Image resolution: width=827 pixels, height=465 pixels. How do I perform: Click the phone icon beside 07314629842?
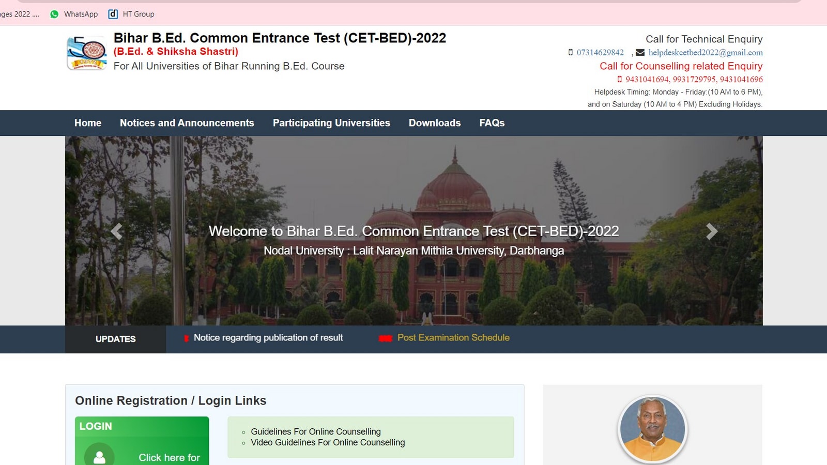[571, 52]
